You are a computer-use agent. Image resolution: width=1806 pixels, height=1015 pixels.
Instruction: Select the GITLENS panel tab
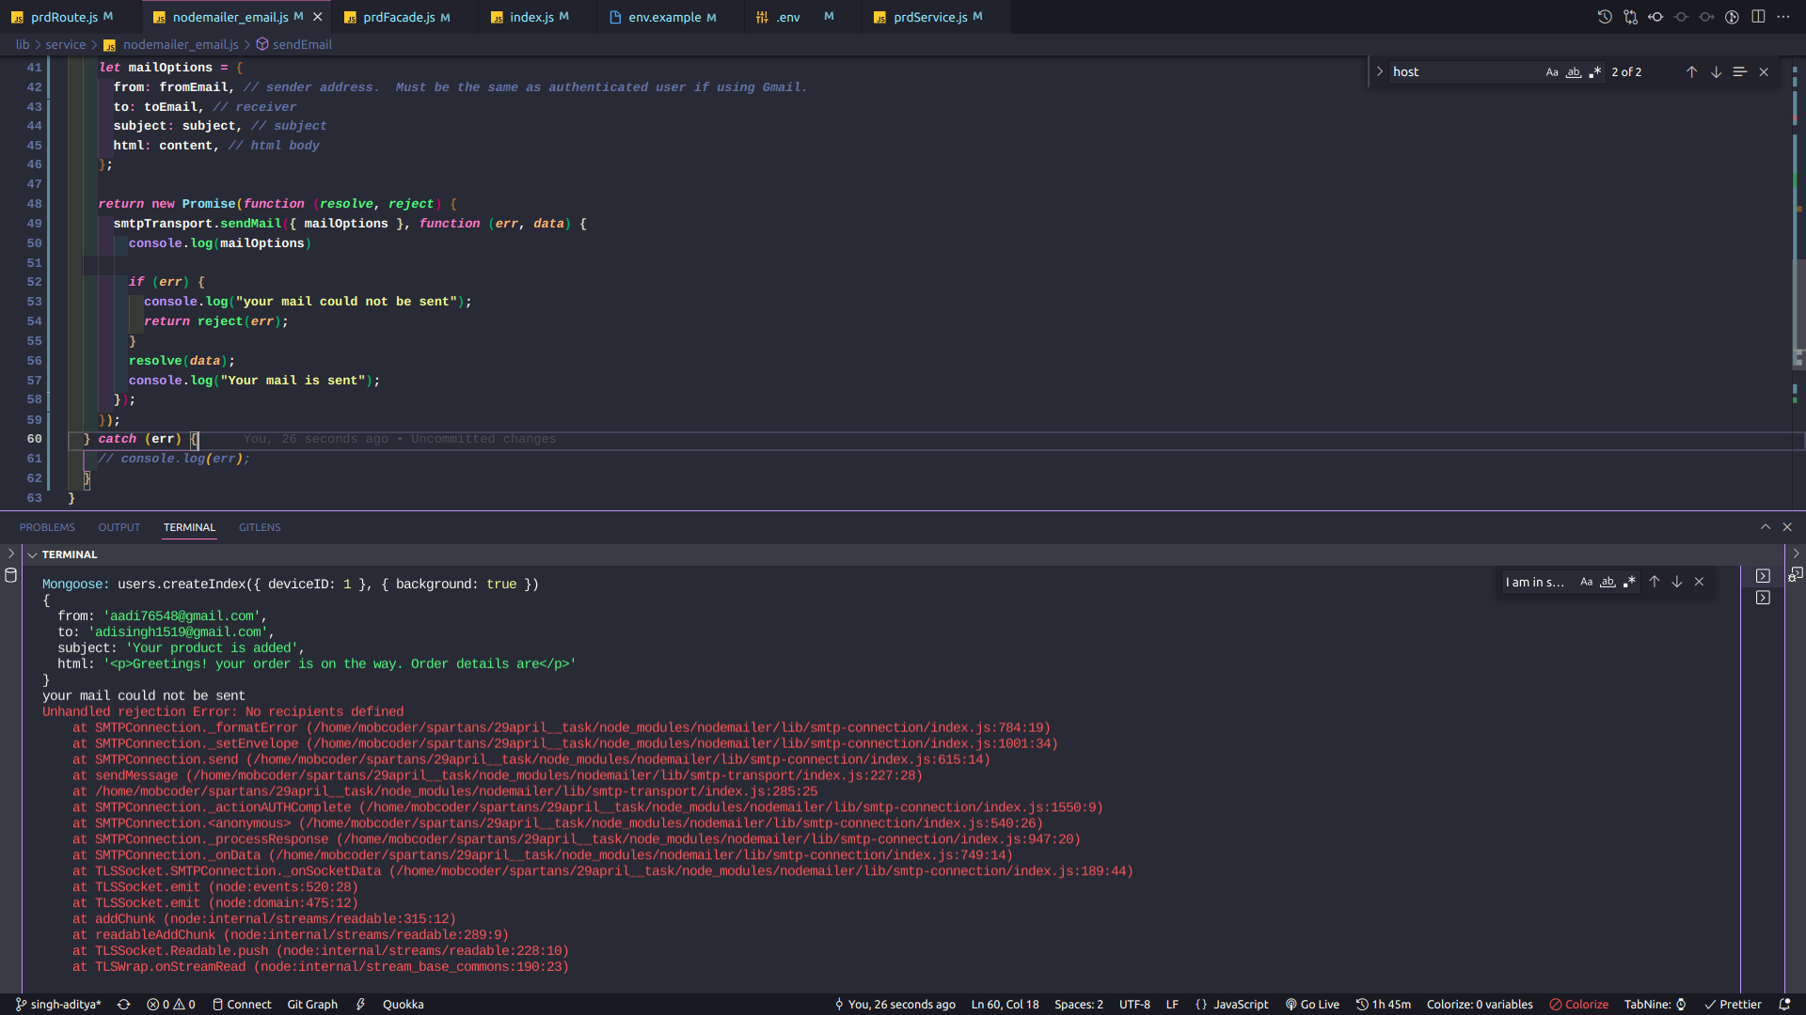(x=258, y=528)
